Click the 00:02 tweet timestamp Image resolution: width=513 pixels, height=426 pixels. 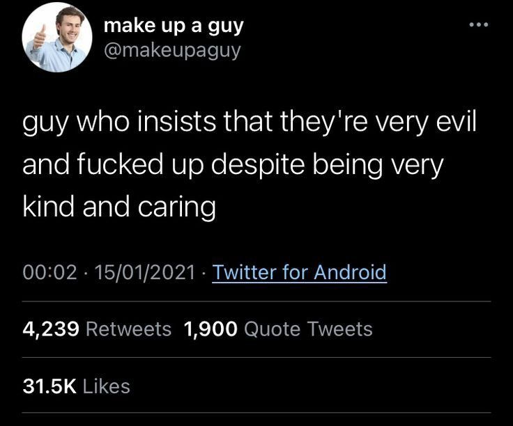(49, 271)
